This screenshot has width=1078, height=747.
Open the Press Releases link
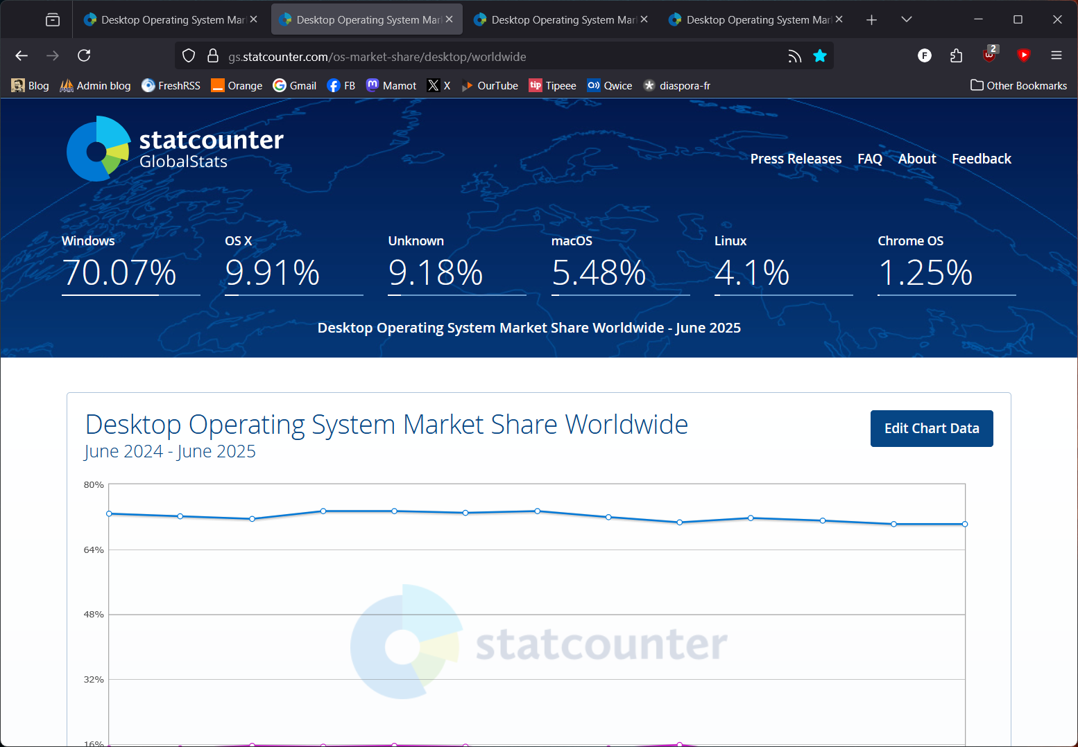click(x=795, y=159)
